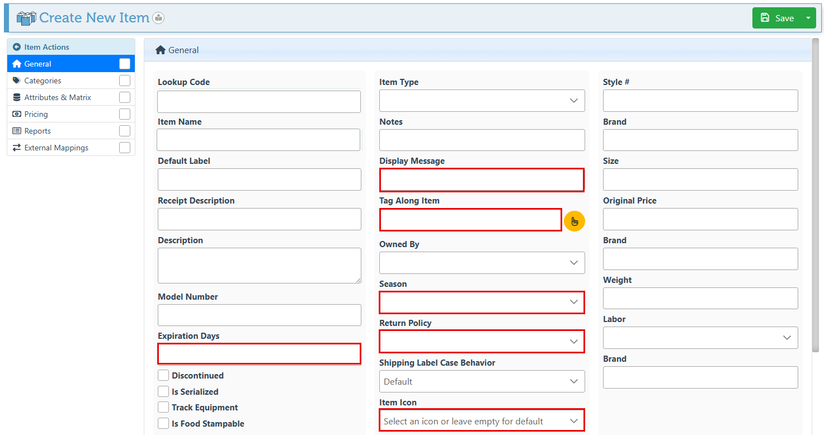Click the user icon next to Create New Item title

pyautogui.click(x=158, y=18)
